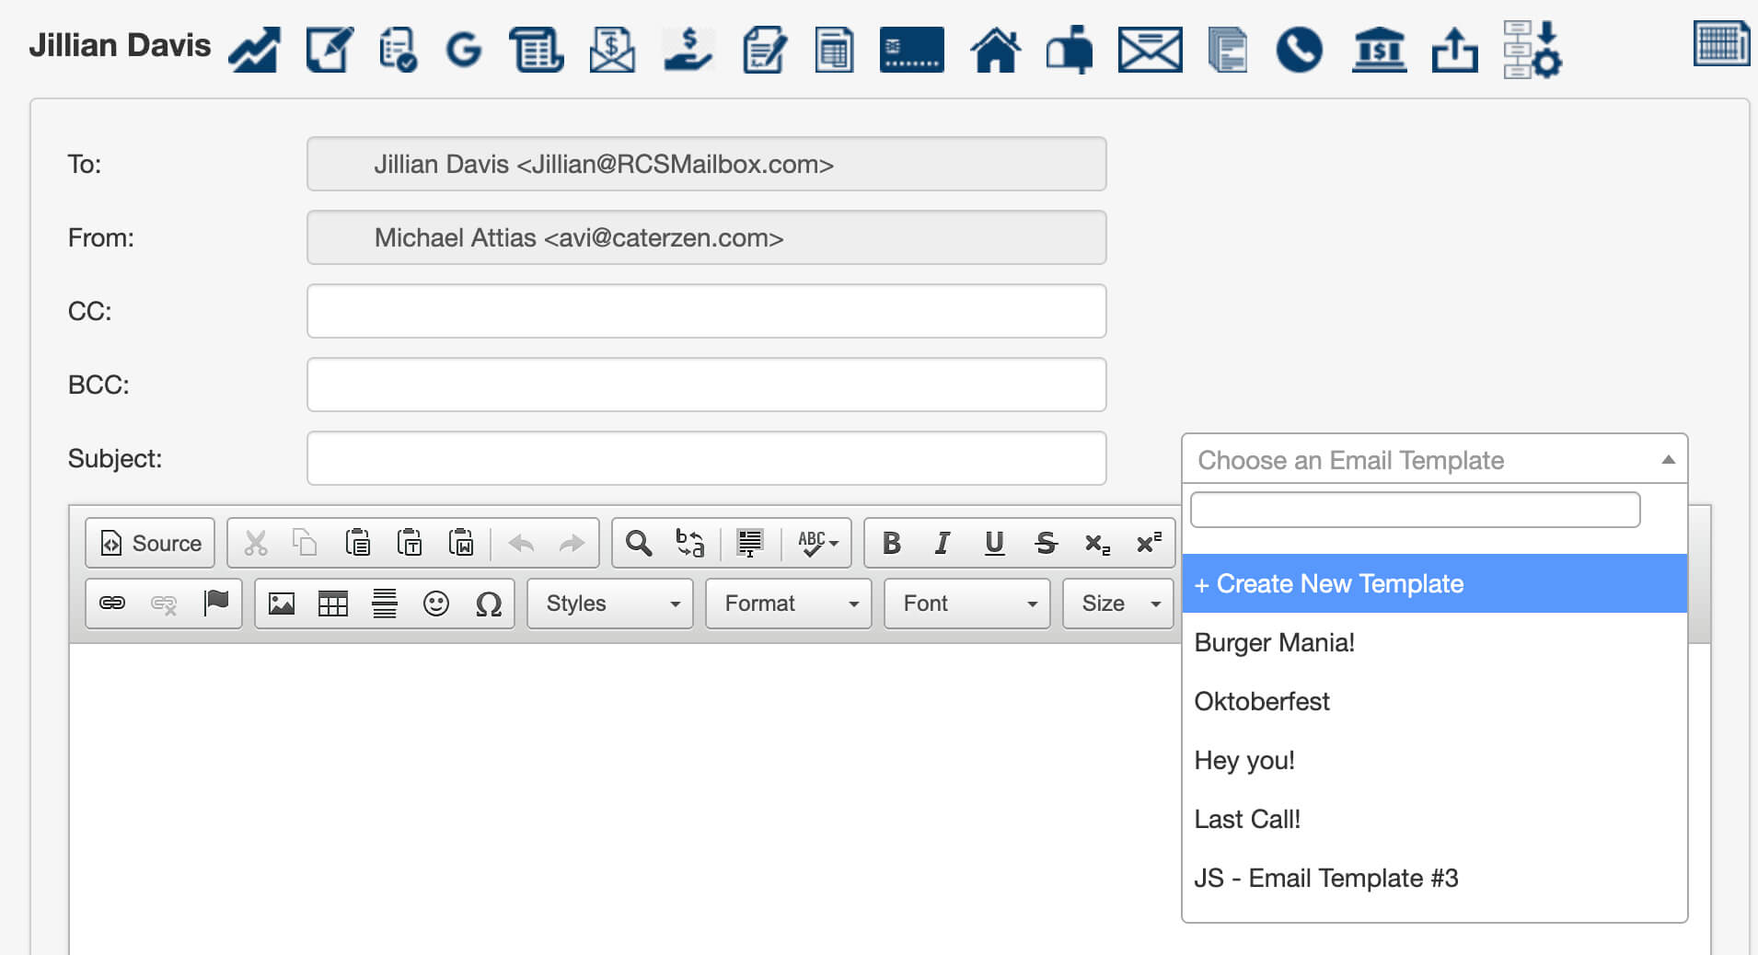Screen dimensions: 1758x955
Task: Select the Oktoberfest template
Action: (x=1434, y=701)
